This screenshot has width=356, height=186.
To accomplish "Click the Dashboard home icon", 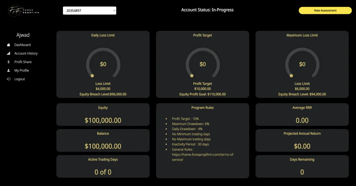I will pos(9,45).
